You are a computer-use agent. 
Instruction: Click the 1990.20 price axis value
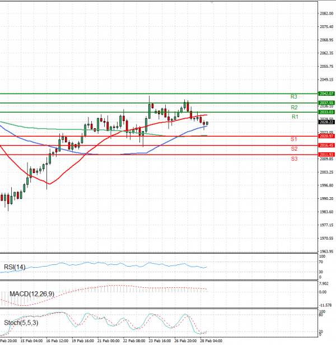coord(326,198)
